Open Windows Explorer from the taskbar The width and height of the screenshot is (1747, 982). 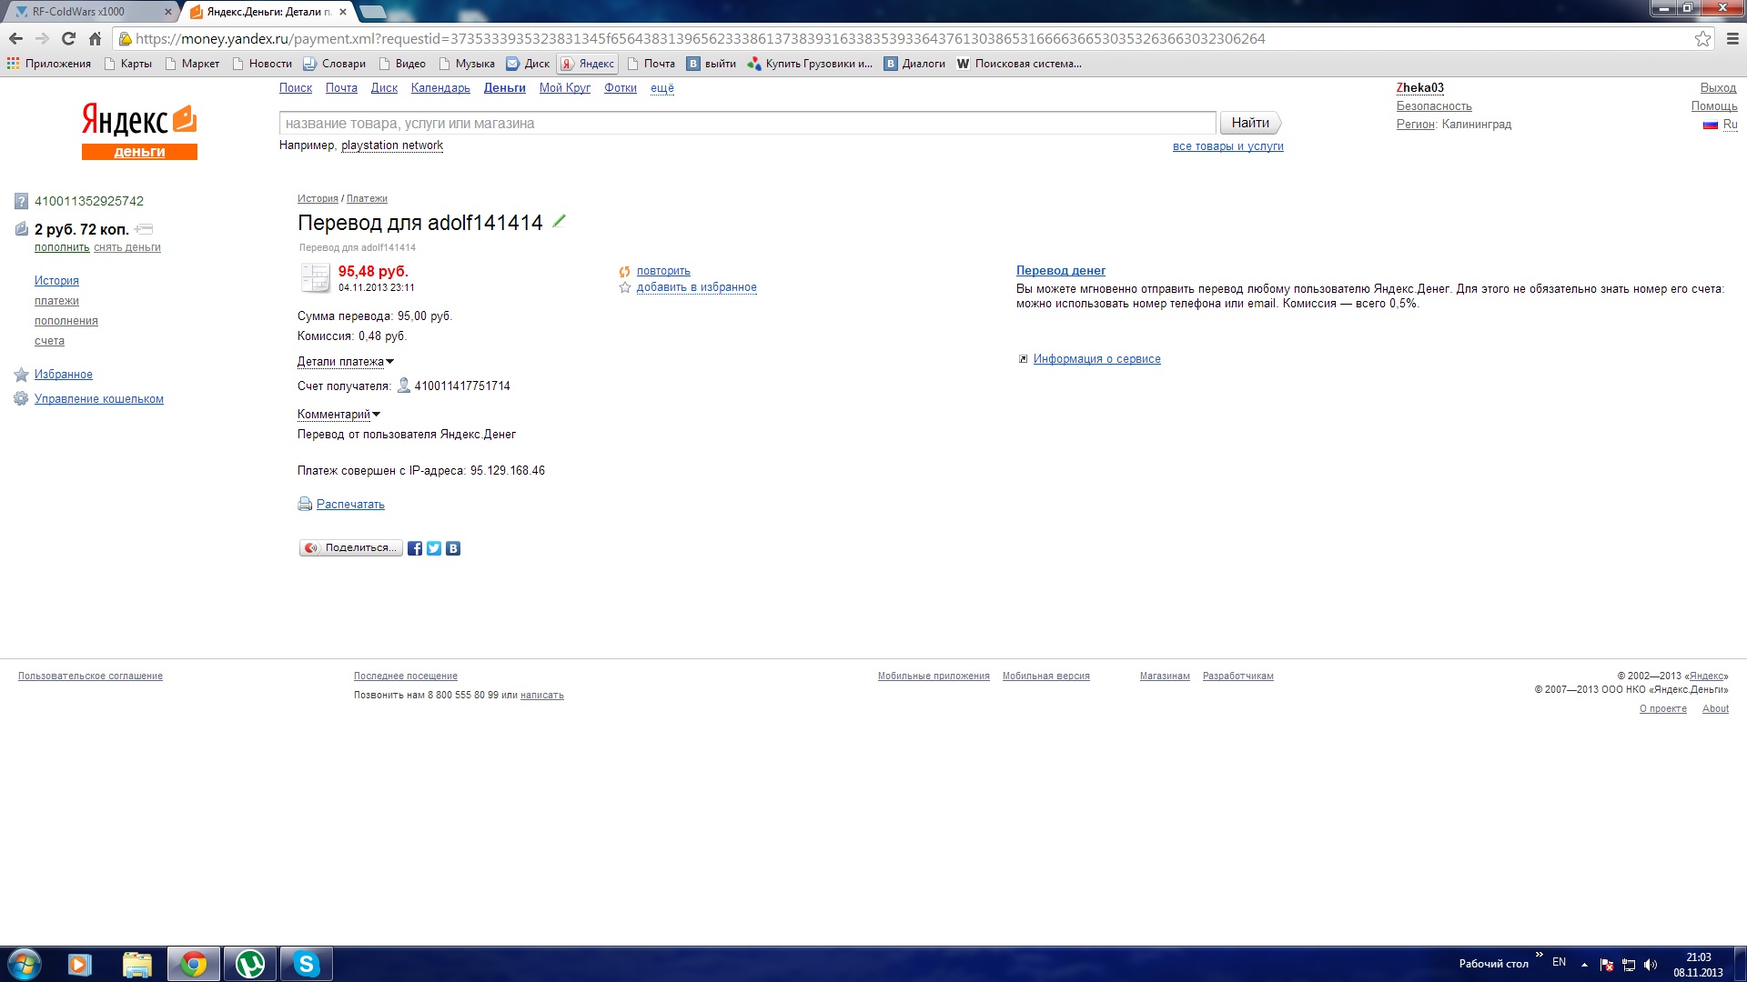pyautogui.click(x=136, y=964)
